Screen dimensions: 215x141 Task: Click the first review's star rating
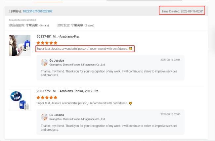[x=47, y=43]
